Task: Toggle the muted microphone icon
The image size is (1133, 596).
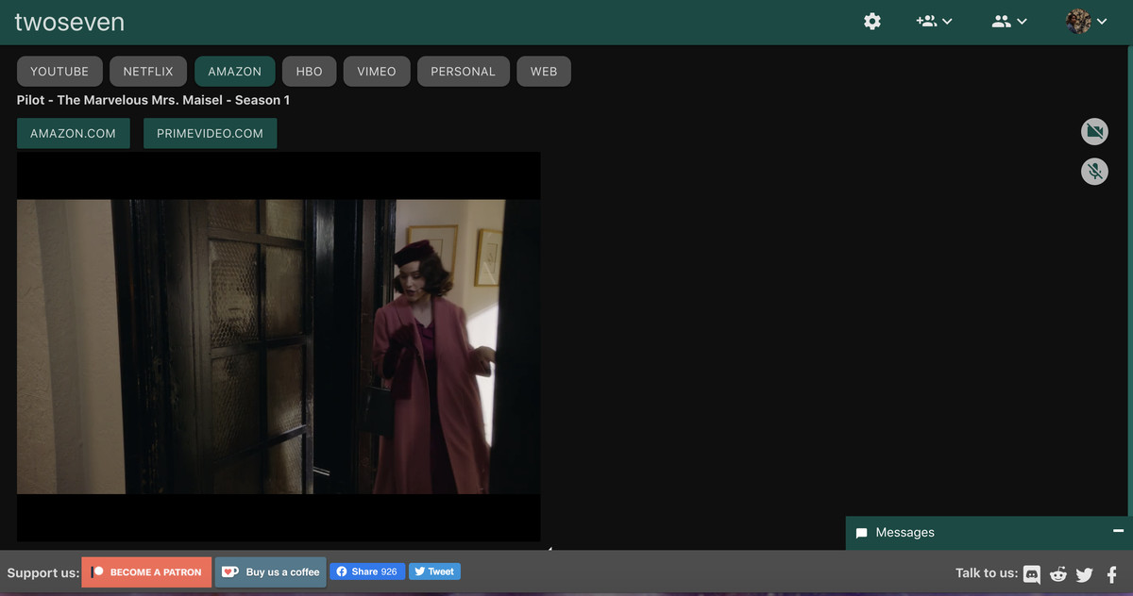Action: click(x=1094, y=171)
